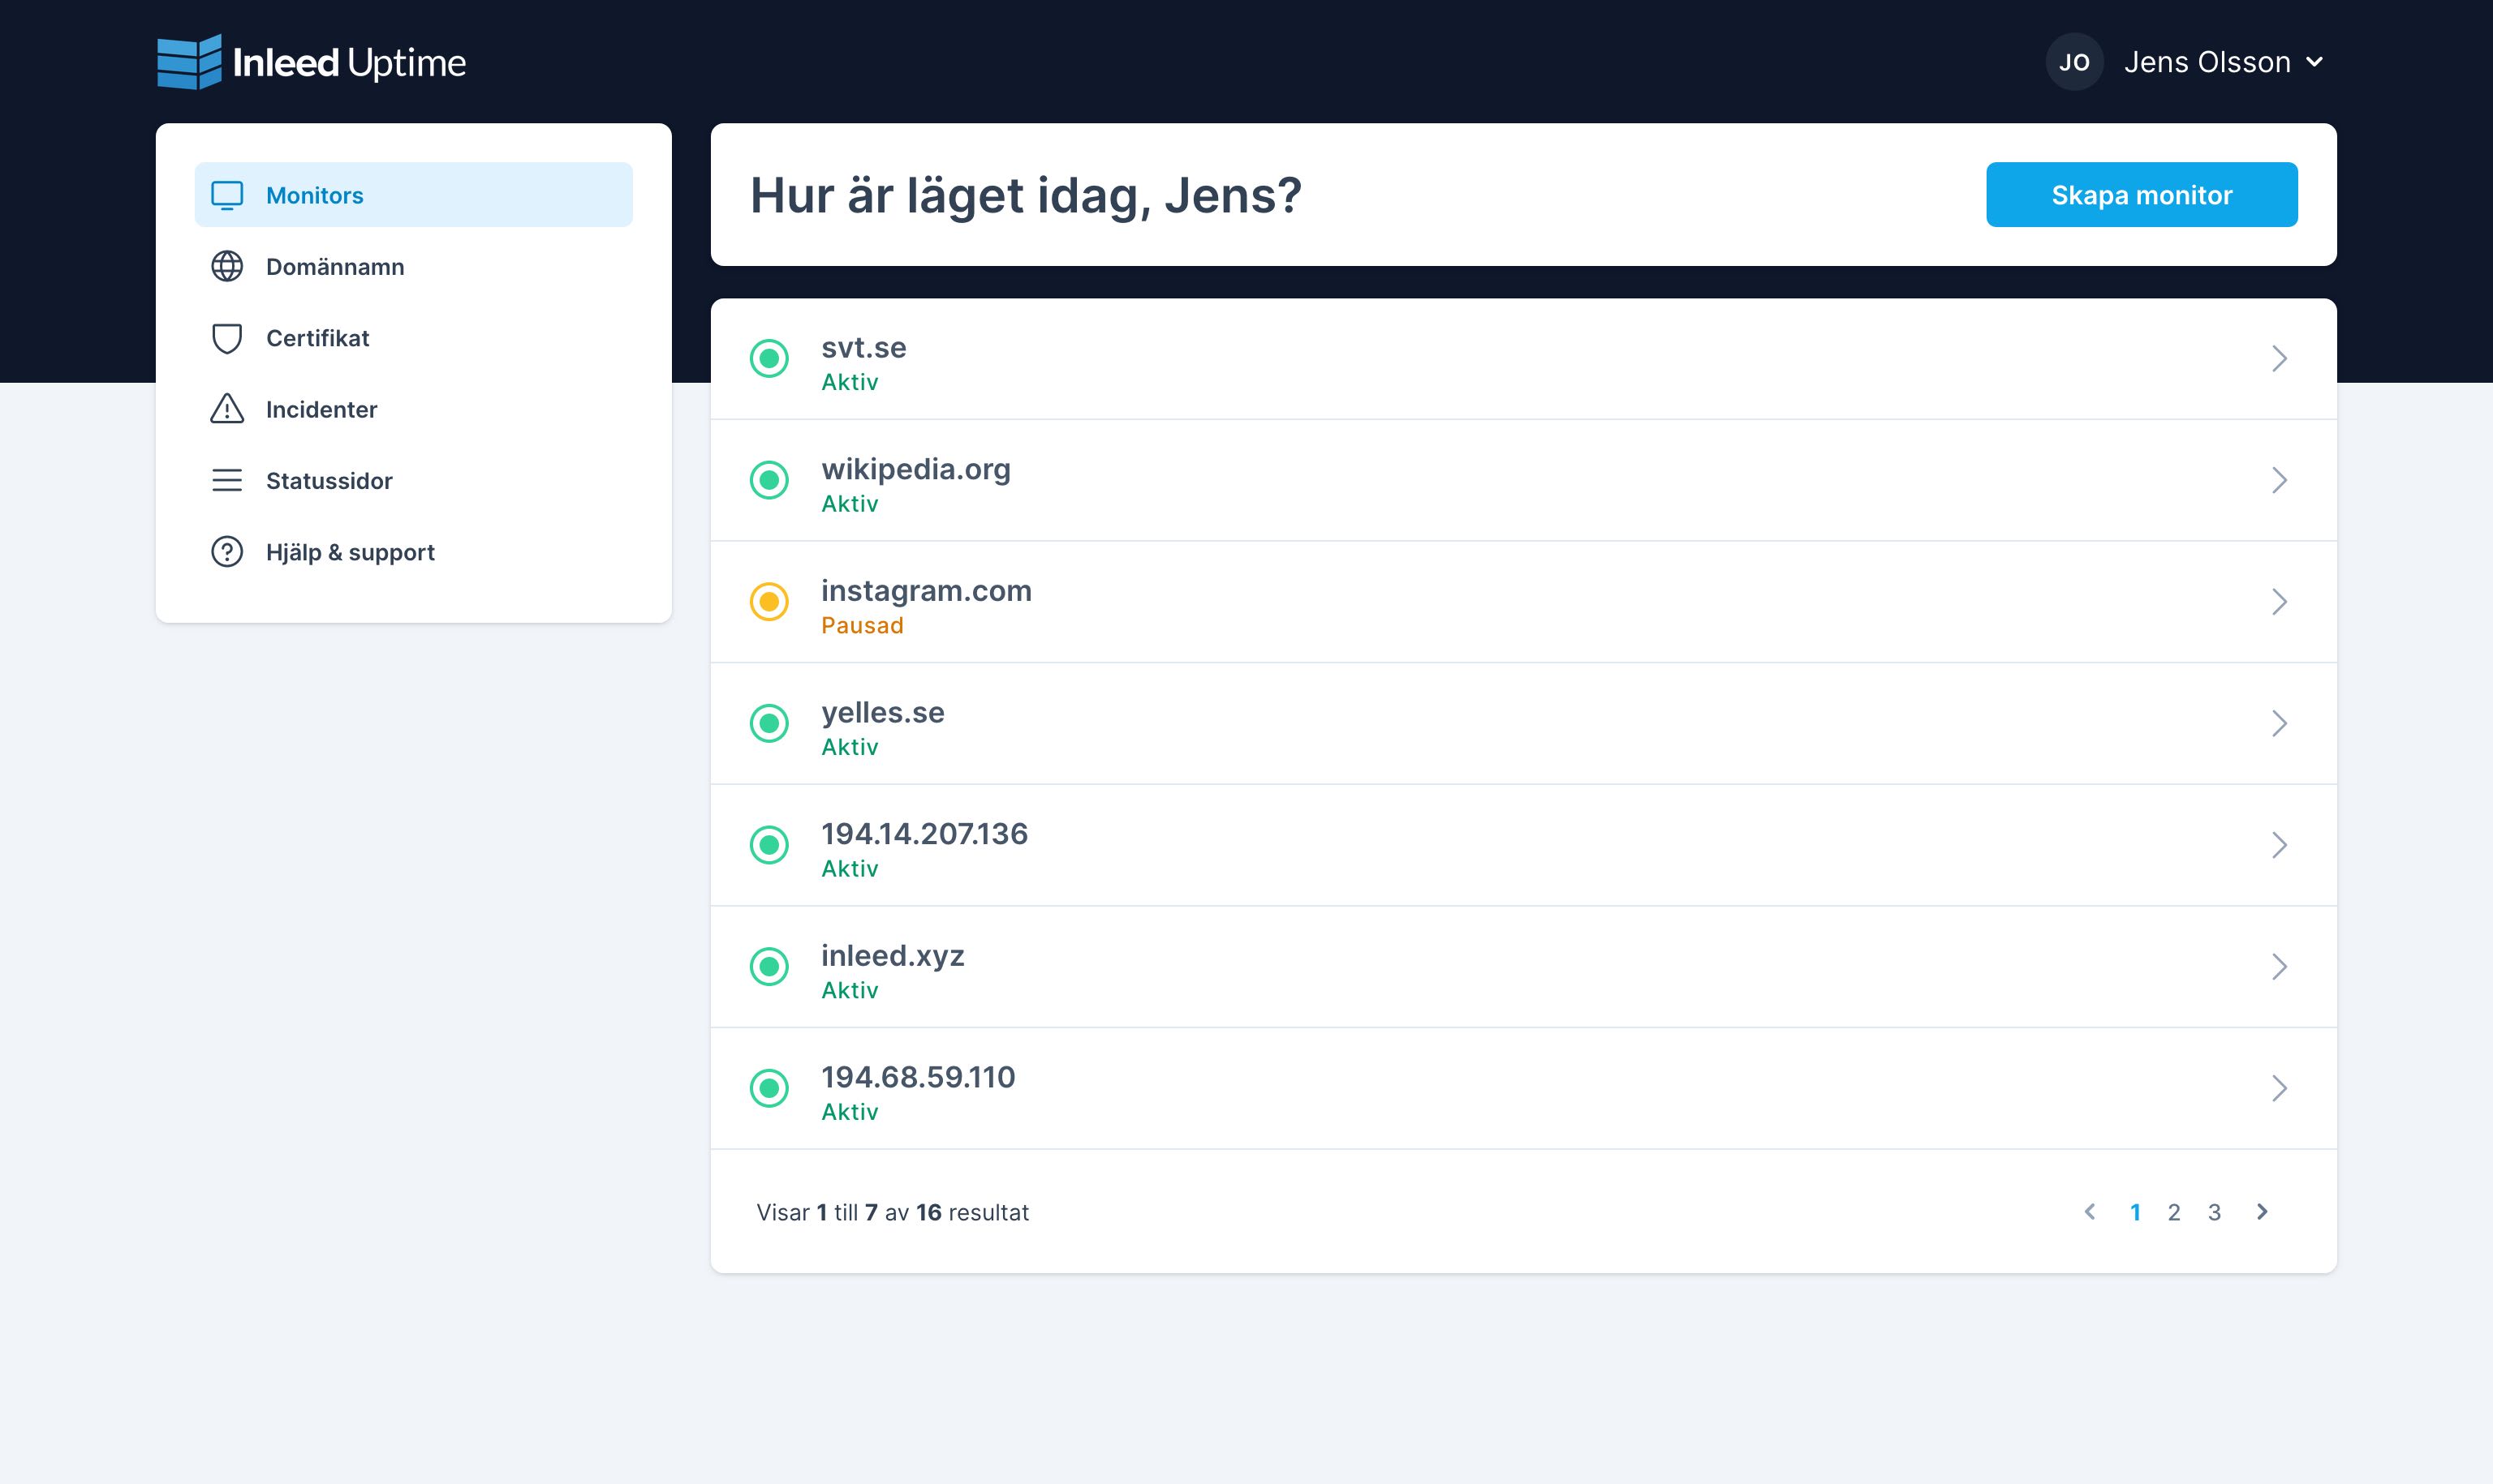Screen dimensions: 2493x1484
Task: Expand the yelles.se row arrow
Action: 2279,724
